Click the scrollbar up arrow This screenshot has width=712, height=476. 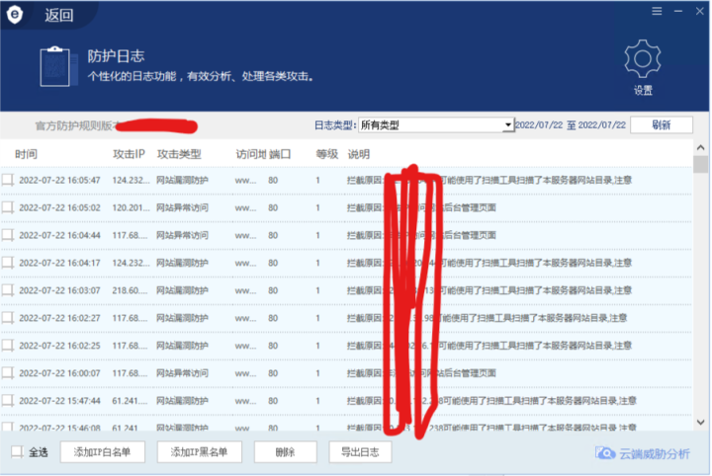[701, 148]
